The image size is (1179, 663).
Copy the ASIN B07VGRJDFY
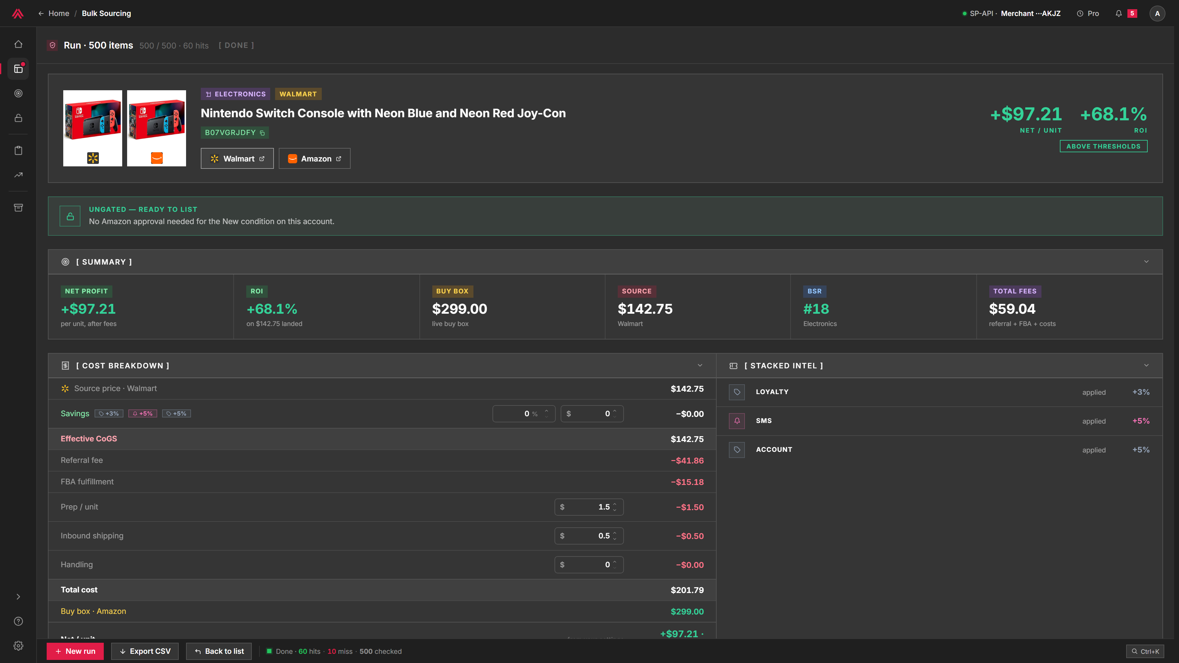pos(262,133)
